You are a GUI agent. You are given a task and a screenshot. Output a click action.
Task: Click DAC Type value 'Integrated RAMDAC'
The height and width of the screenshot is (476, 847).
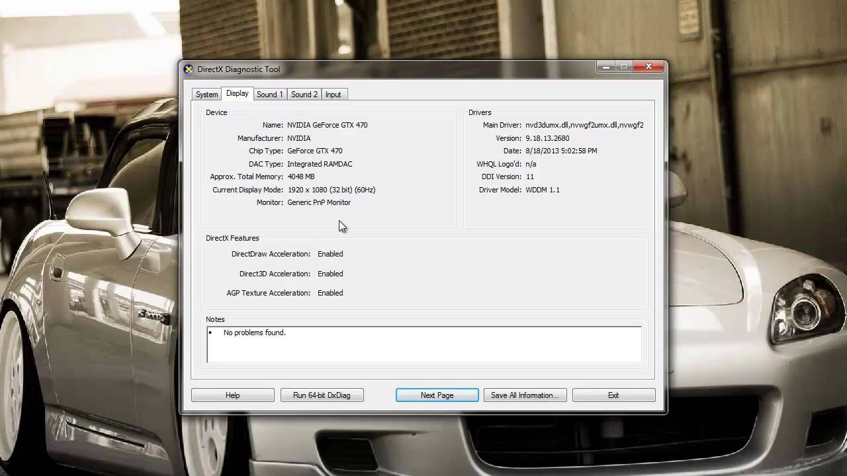[320, 164]
